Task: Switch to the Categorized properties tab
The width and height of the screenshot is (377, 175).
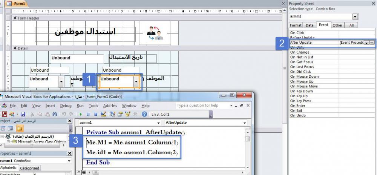Action: coord(29,168)
